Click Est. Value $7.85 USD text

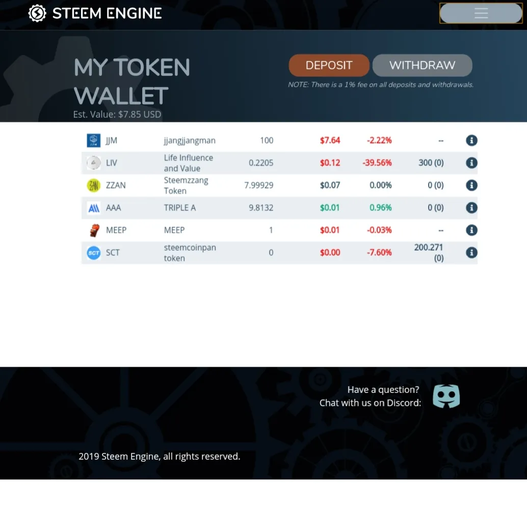pyautogui.click(x=117, y=114)
